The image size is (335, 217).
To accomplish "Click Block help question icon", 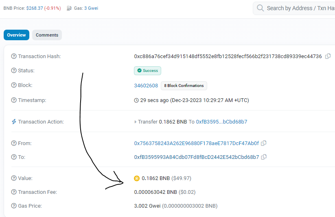I will pyautogui.click(x=14, y=85).
